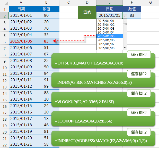Screen dimensions: 159x148
Task: Click cell A9 with 2015/01/08
Action: point(21,61)
